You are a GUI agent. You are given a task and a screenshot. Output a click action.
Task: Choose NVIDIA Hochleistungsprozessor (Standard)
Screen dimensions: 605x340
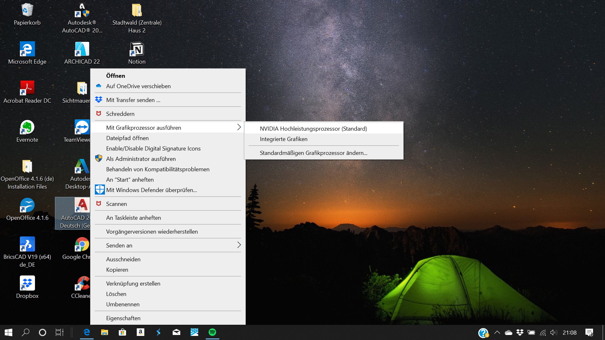[313, 128]
